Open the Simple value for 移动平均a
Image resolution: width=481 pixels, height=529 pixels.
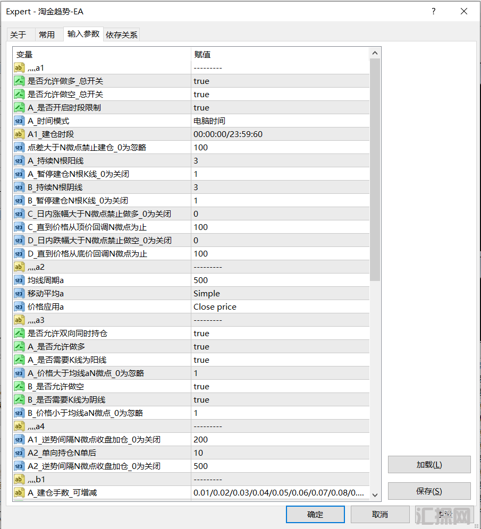(207, 294)
